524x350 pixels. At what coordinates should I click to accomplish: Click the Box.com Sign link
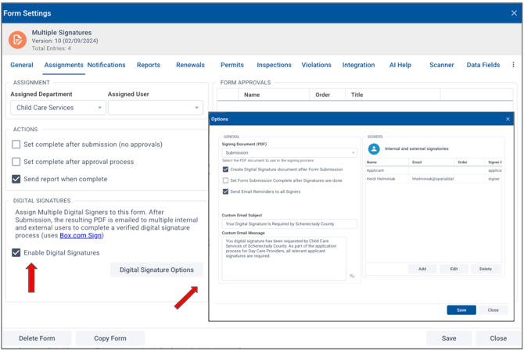click(81, 235)
